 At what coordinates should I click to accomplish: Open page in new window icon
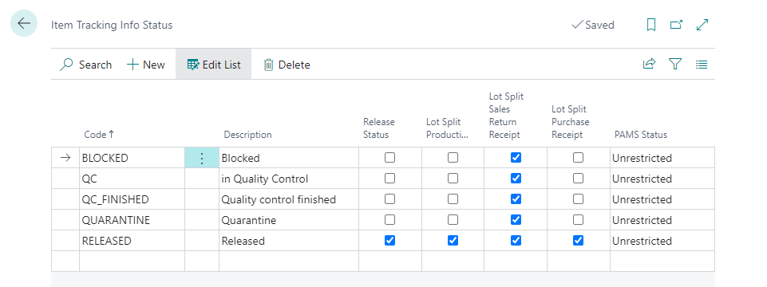[x=676, y=25]
